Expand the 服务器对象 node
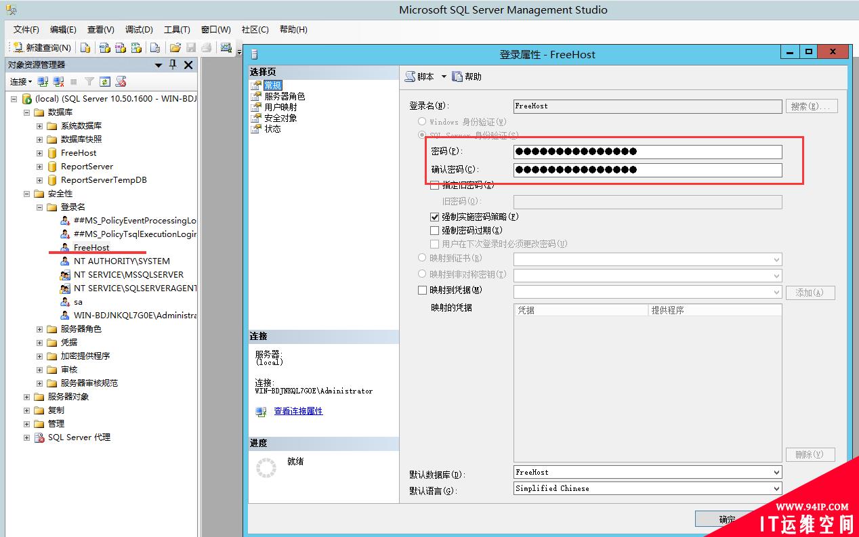859x537 pixels. (27, 397)
